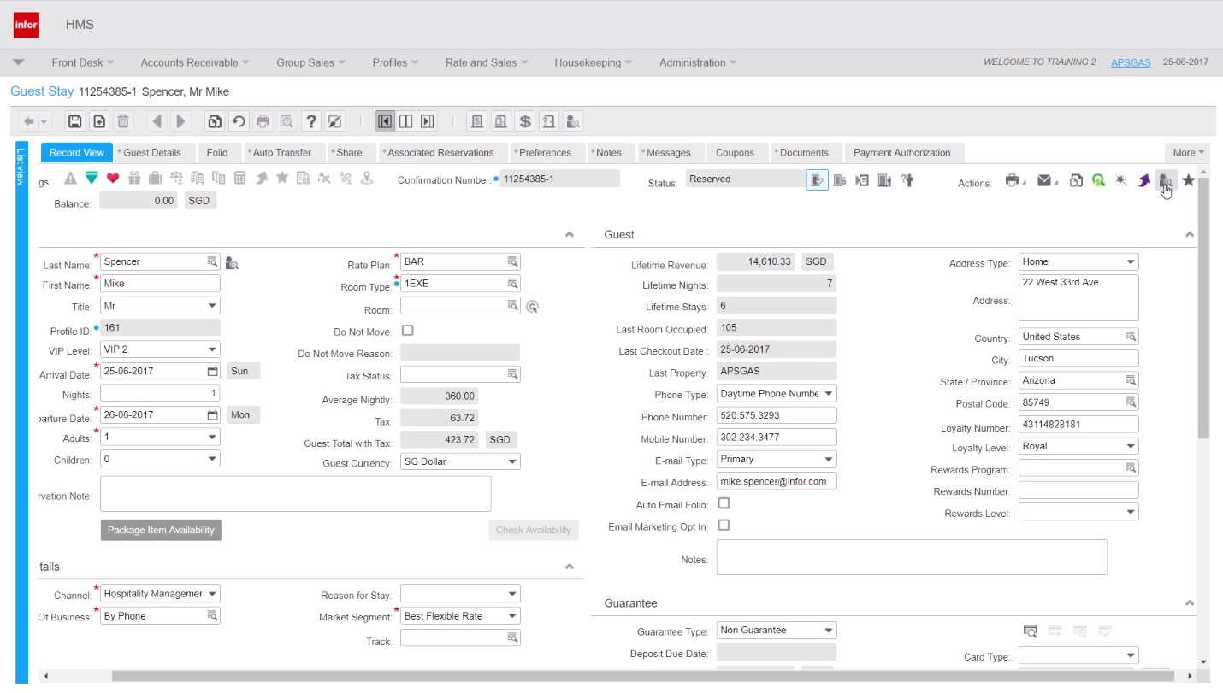The height and width of the screenshot is (693, 1223).
Task: Click the Help question mark icon
Action: [311, 121]
